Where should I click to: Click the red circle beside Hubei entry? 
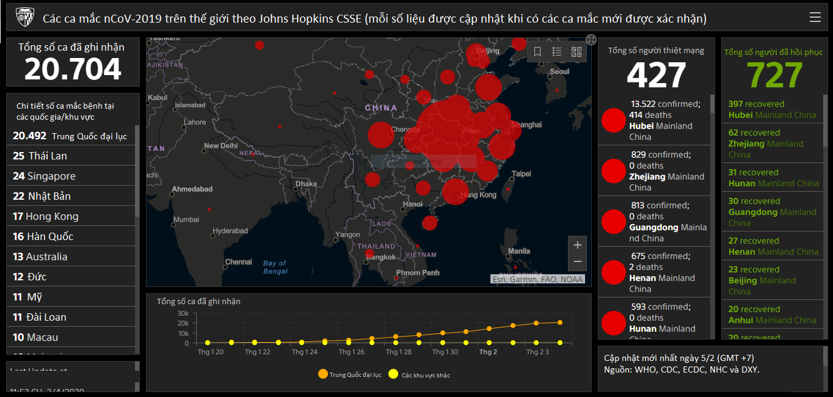(x=614, y=120)
